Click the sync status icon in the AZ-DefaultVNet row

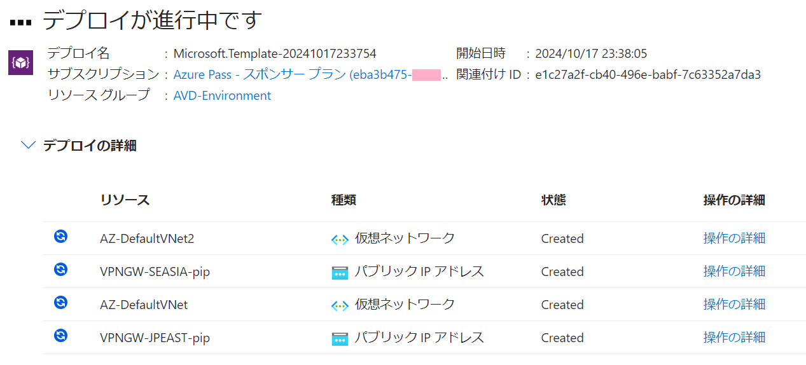tap(60, 303)
